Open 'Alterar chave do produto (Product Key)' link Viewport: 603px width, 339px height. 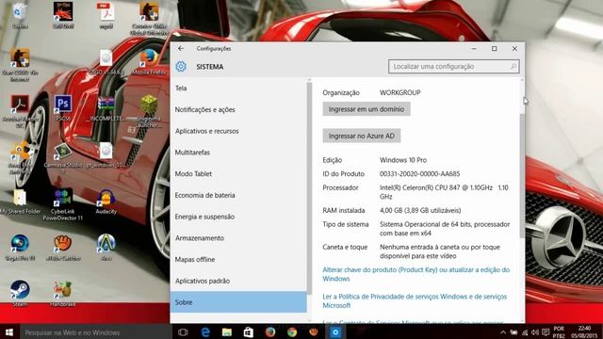point(416,274)
